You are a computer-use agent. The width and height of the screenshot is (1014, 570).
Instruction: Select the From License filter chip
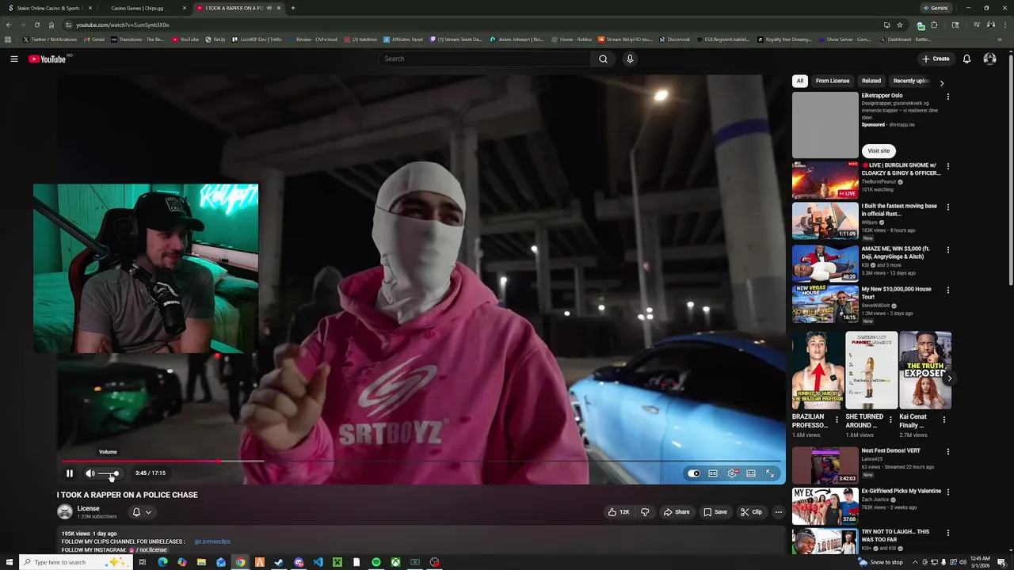coord(833,81)
